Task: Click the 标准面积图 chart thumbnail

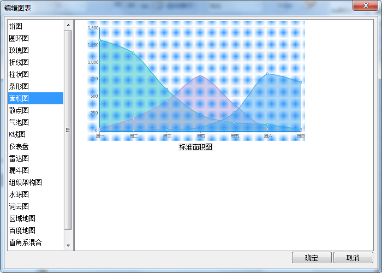Action: click(x=195, y=81)
